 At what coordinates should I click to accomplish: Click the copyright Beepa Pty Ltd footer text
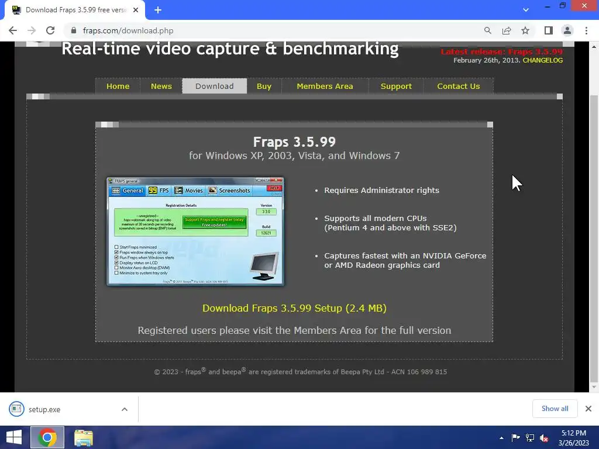tap(300, 371)
